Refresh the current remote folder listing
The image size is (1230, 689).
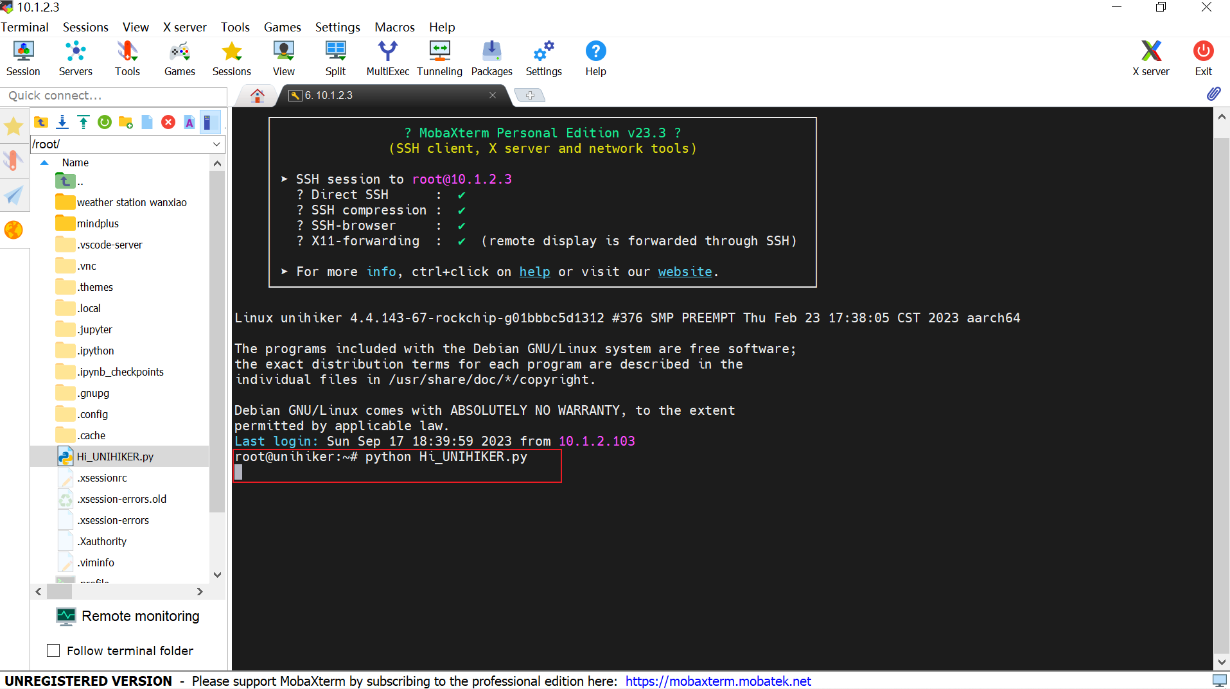[104, 122]
